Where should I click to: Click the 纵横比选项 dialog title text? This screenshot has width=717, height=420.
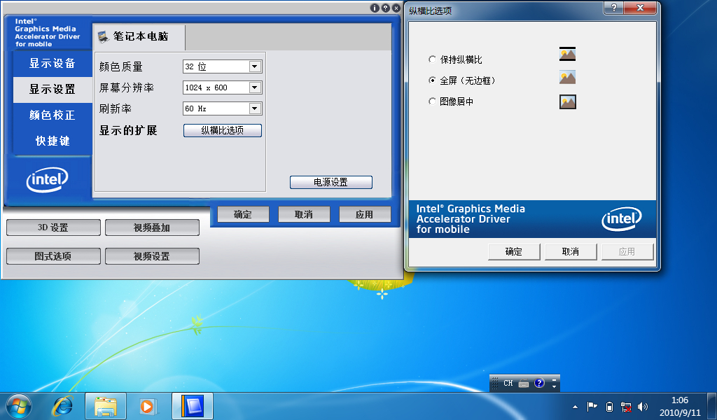431,11
